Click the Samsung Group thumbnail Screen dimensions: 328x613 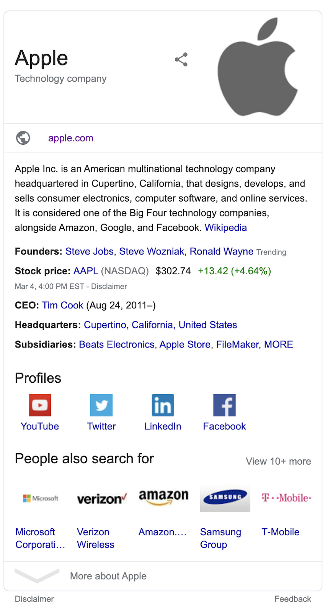click(225, 498)
